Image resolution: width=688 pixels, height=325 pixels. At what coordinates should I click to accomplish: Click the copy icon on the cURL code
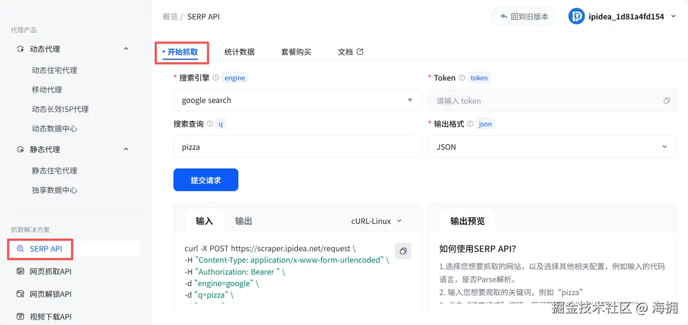403,251
